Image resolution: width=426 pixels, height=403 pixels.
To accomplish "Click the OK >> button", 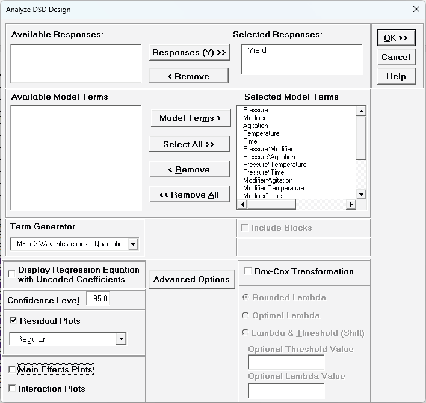I will pyautogui.click(x=396, y=38).
